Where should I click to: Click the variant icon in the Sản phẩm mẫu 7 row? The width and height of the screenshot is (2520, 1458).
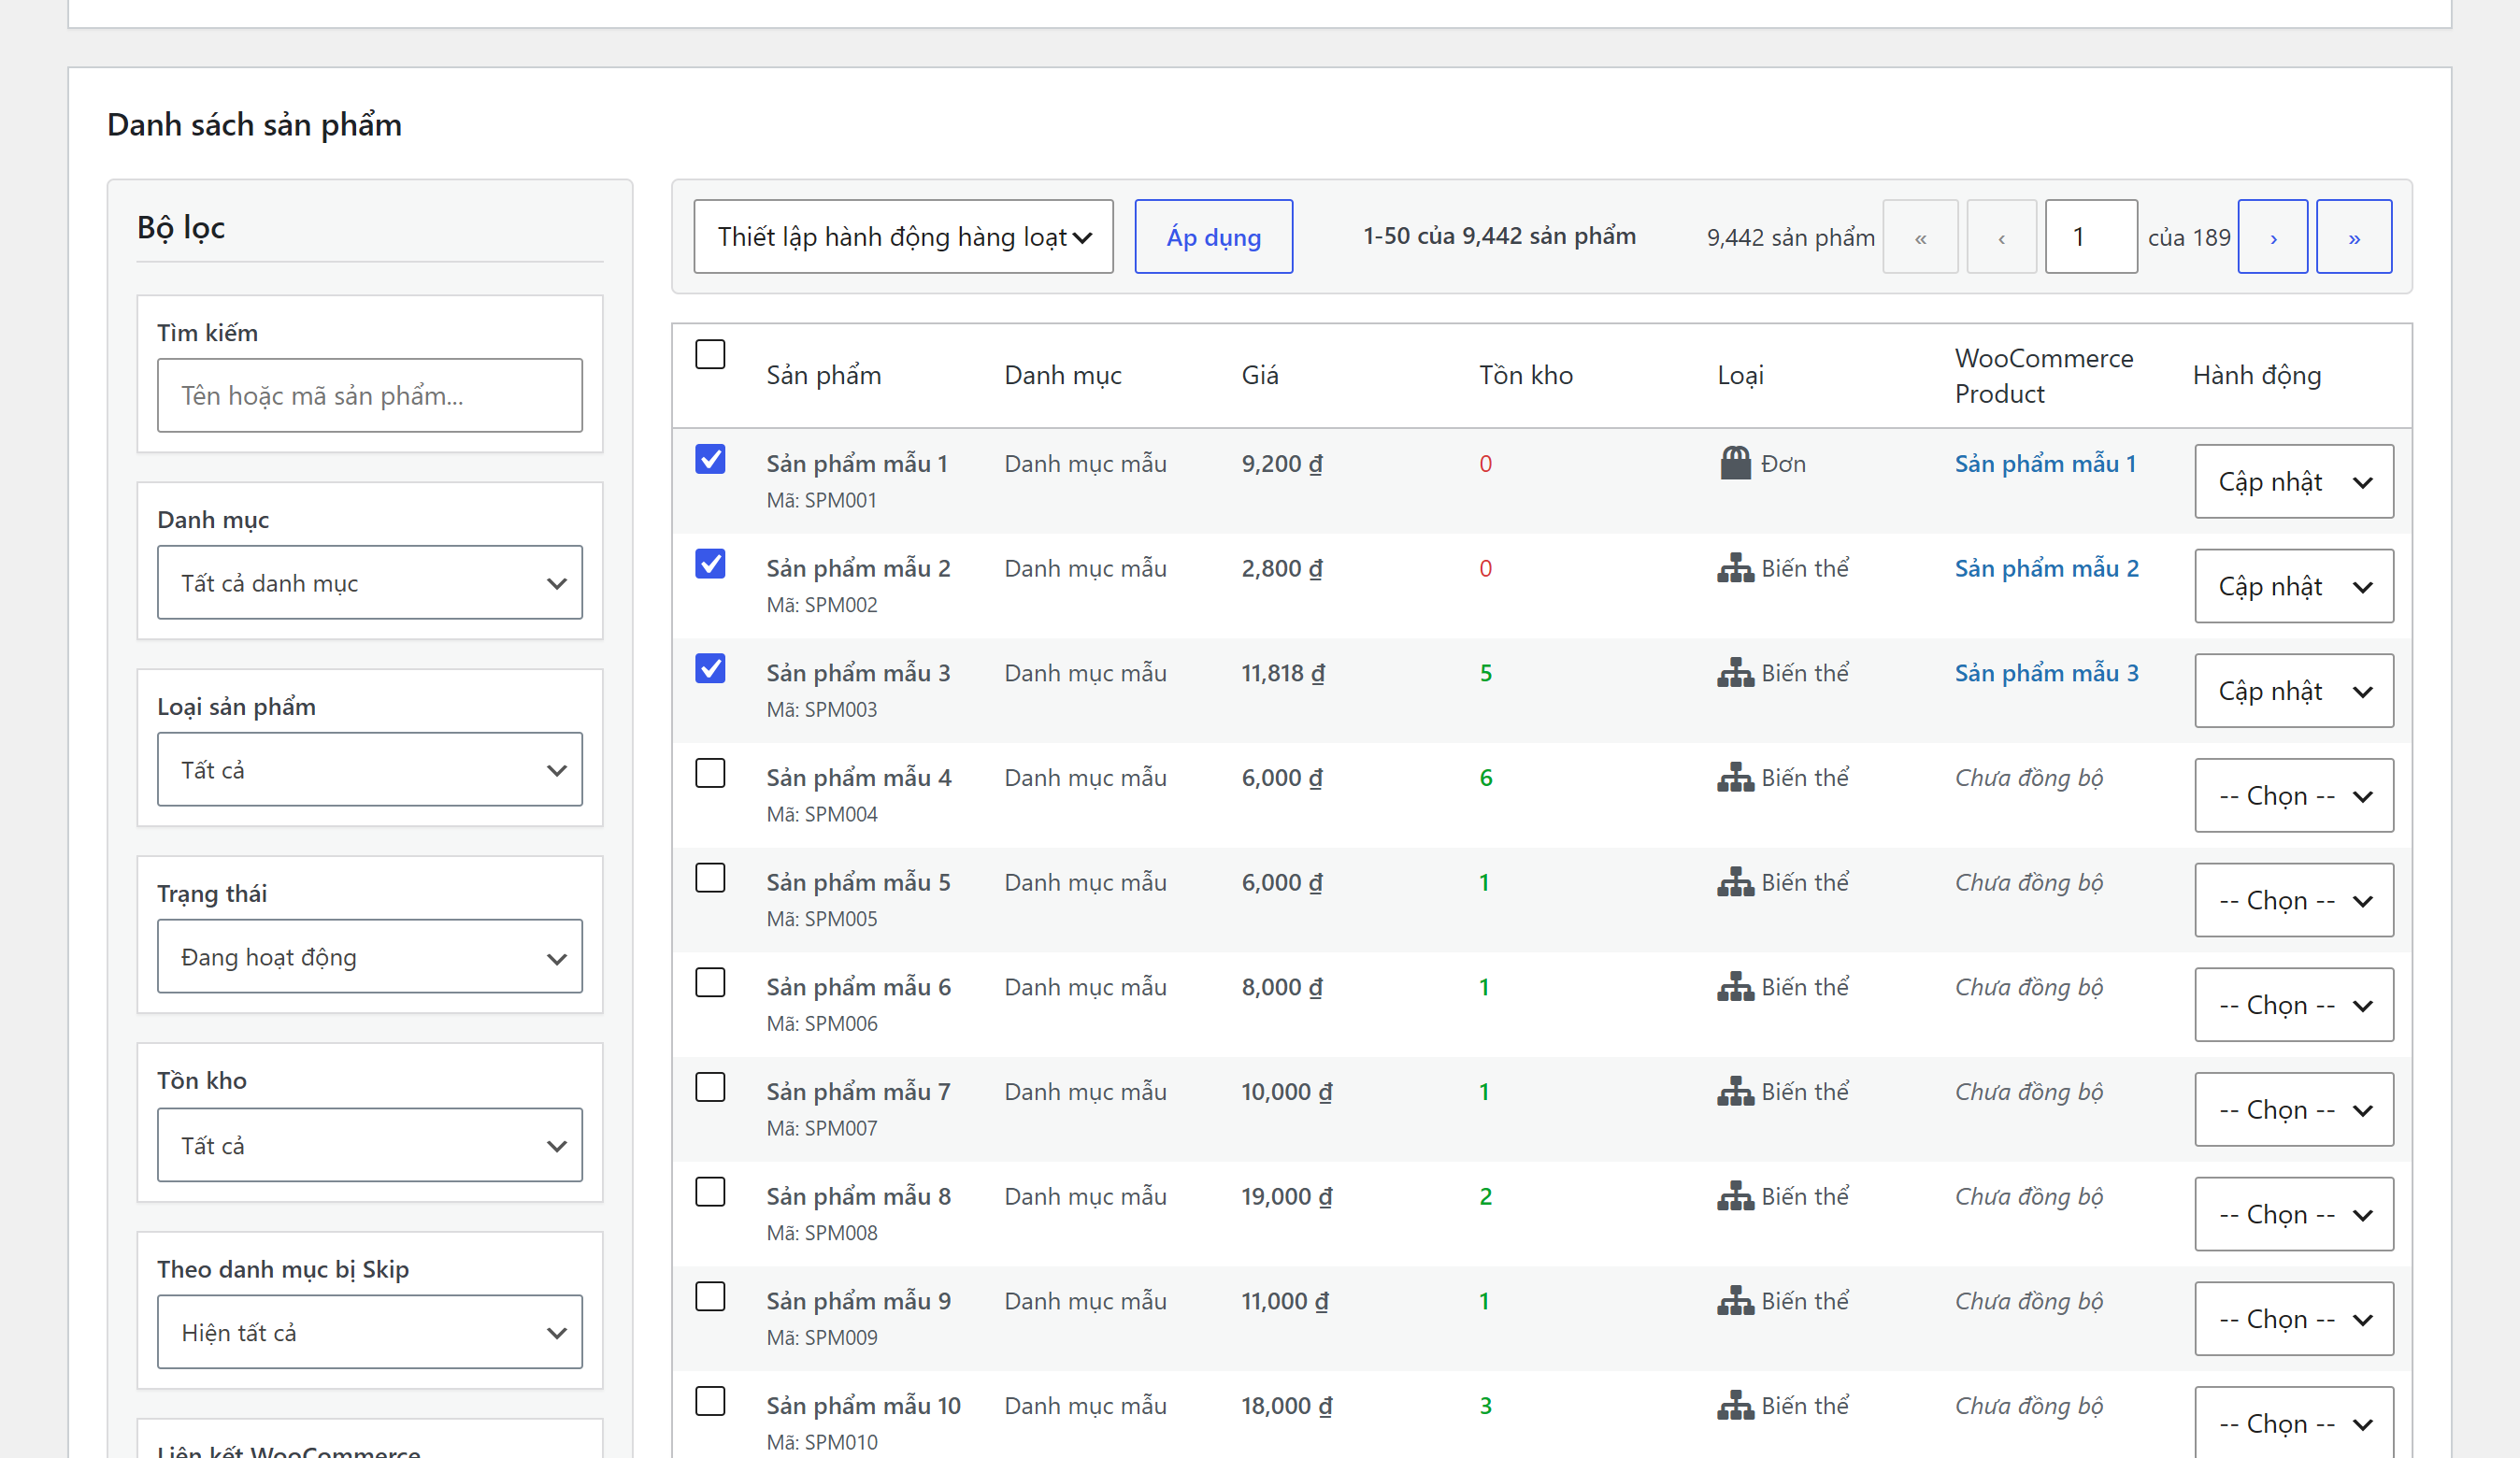pyautogui.click(x=1735, y=1091)
